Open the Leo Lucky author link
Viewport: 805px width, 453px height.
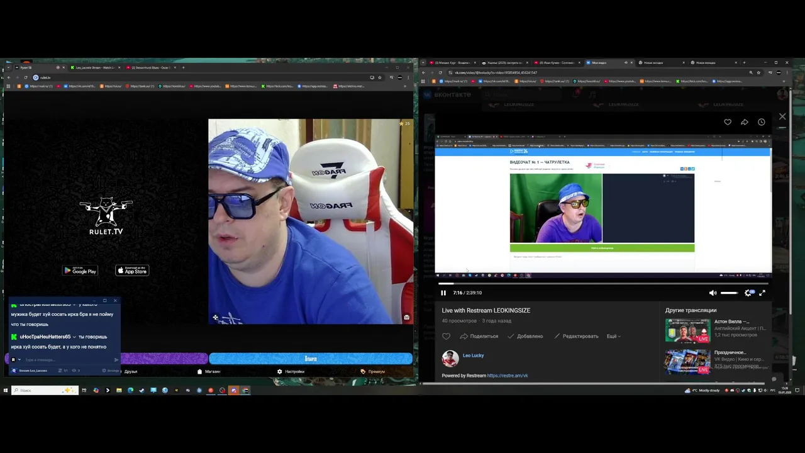(x=474, y=355)
